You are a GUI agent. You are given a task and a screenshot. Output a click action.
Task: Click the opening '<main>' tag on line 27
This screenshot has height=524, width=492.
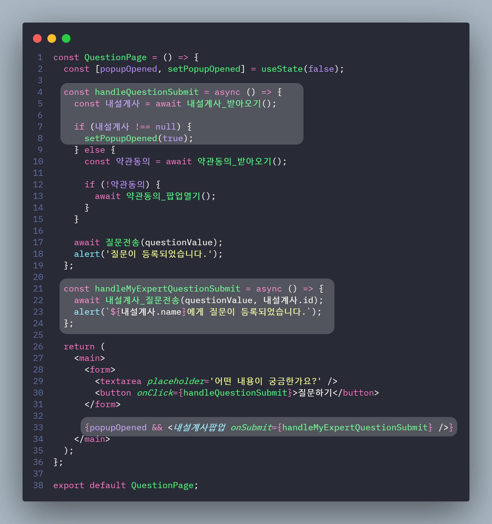tap(89, 358)
